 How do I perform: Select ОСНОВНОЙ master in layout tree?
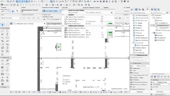pyautogui.click(x=160, y=40)
